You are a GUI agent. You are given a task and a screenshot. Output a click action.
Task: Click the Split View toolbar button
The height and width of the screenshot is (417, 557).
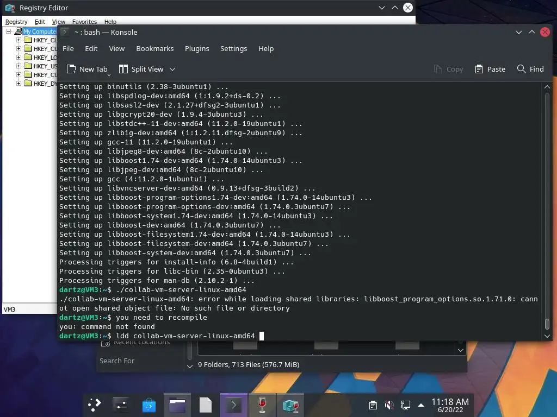(x=141, y=69)
